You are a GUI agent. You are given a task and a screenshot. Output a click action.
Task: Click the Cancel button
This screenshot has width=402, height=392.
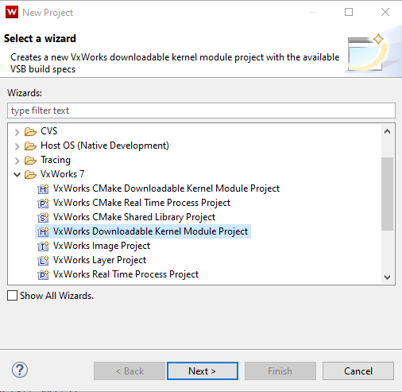coord(358,371)
